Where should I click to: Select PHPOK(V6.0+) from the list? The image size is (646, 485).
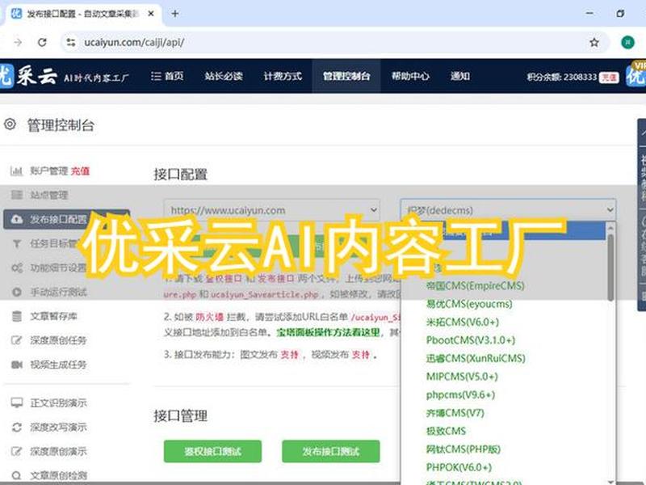[459, 467]
